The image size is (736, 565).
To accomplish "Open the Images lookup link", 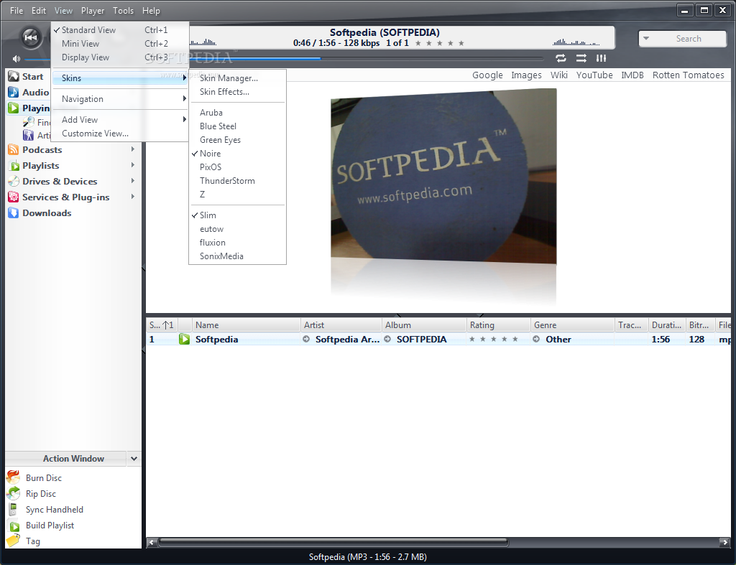I will click(x=526, y=75).
